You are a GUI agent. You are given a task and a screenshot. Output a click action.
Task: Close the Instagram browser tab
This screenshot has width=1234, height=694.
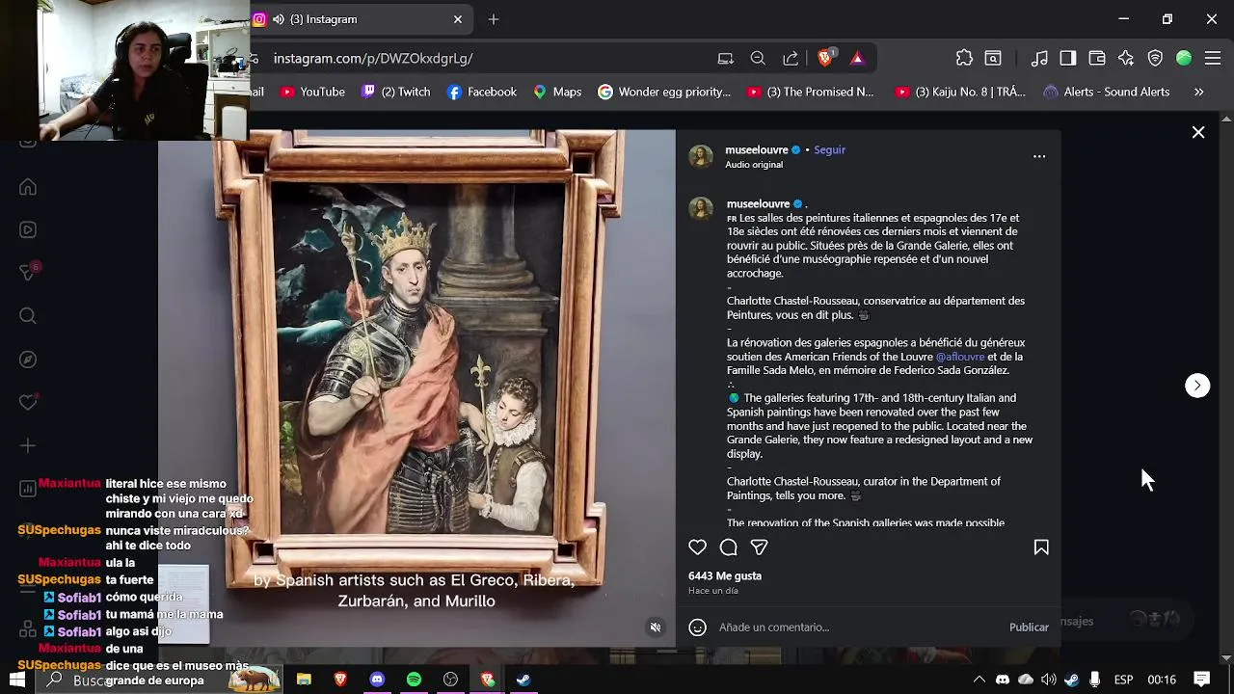[458, 19]
